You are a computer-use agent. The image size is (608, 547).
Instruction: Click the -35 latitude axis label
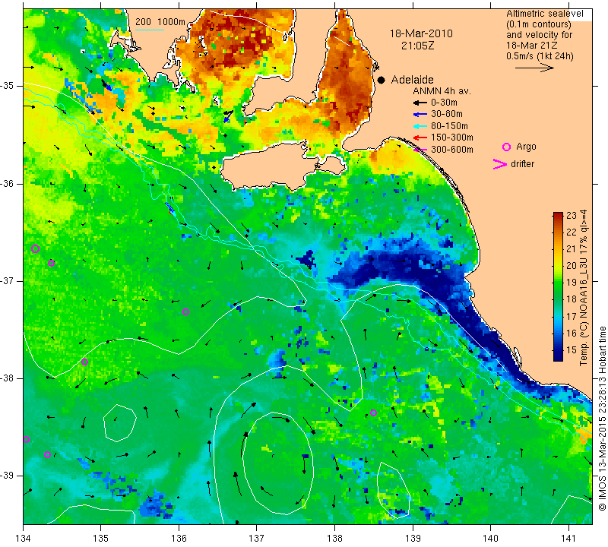pyautogui.click(x=7, y=86)
